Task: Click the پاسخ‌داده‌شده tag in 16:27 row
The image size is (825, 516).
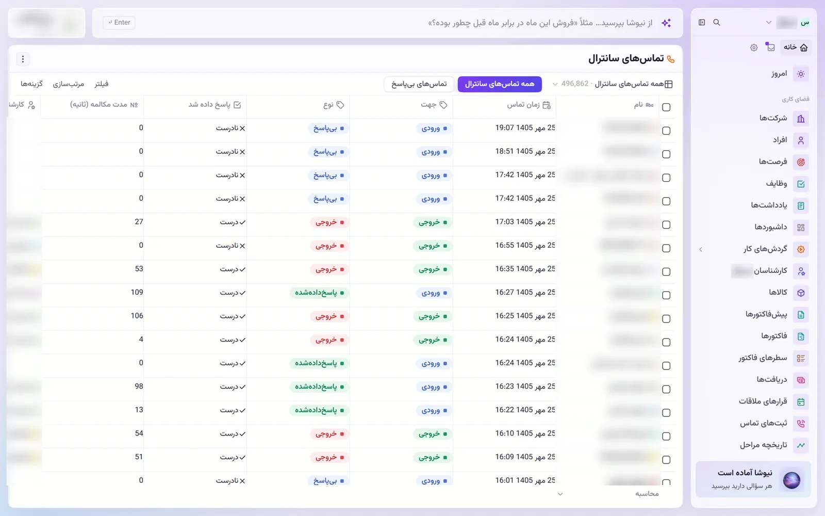Action: click(319, 293)
